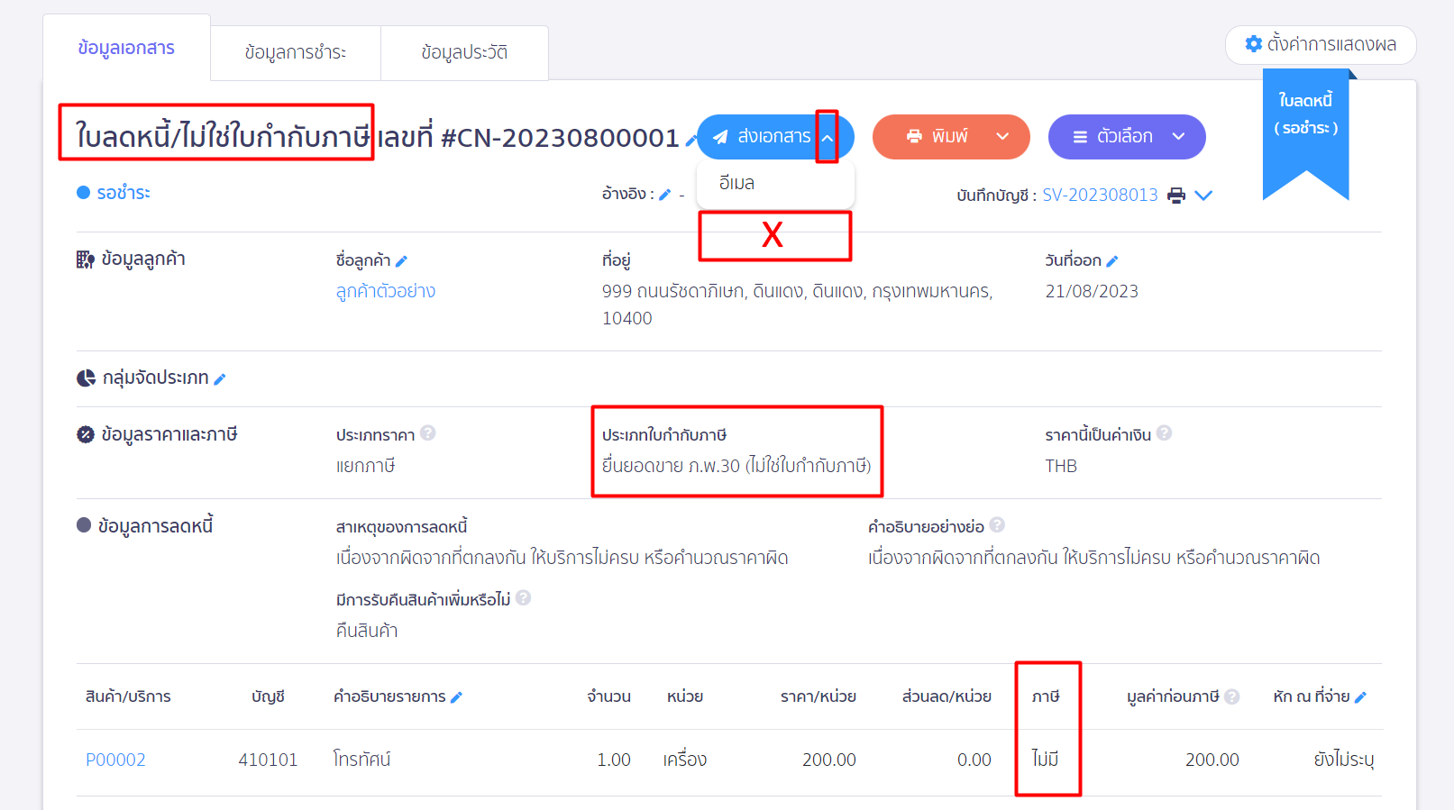Viewport: 1454px width, 810px height.
Task: Click the 21/08/2023 issue date value
Action: [x=1092, y=291]
